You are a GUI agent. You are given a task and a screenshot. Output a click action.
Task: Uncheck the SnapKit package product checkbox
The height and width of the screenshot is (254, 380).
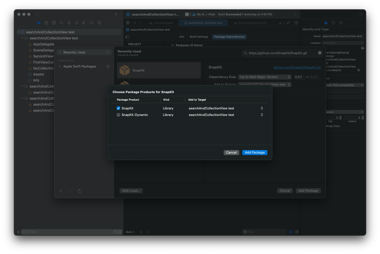pos(118,108)
